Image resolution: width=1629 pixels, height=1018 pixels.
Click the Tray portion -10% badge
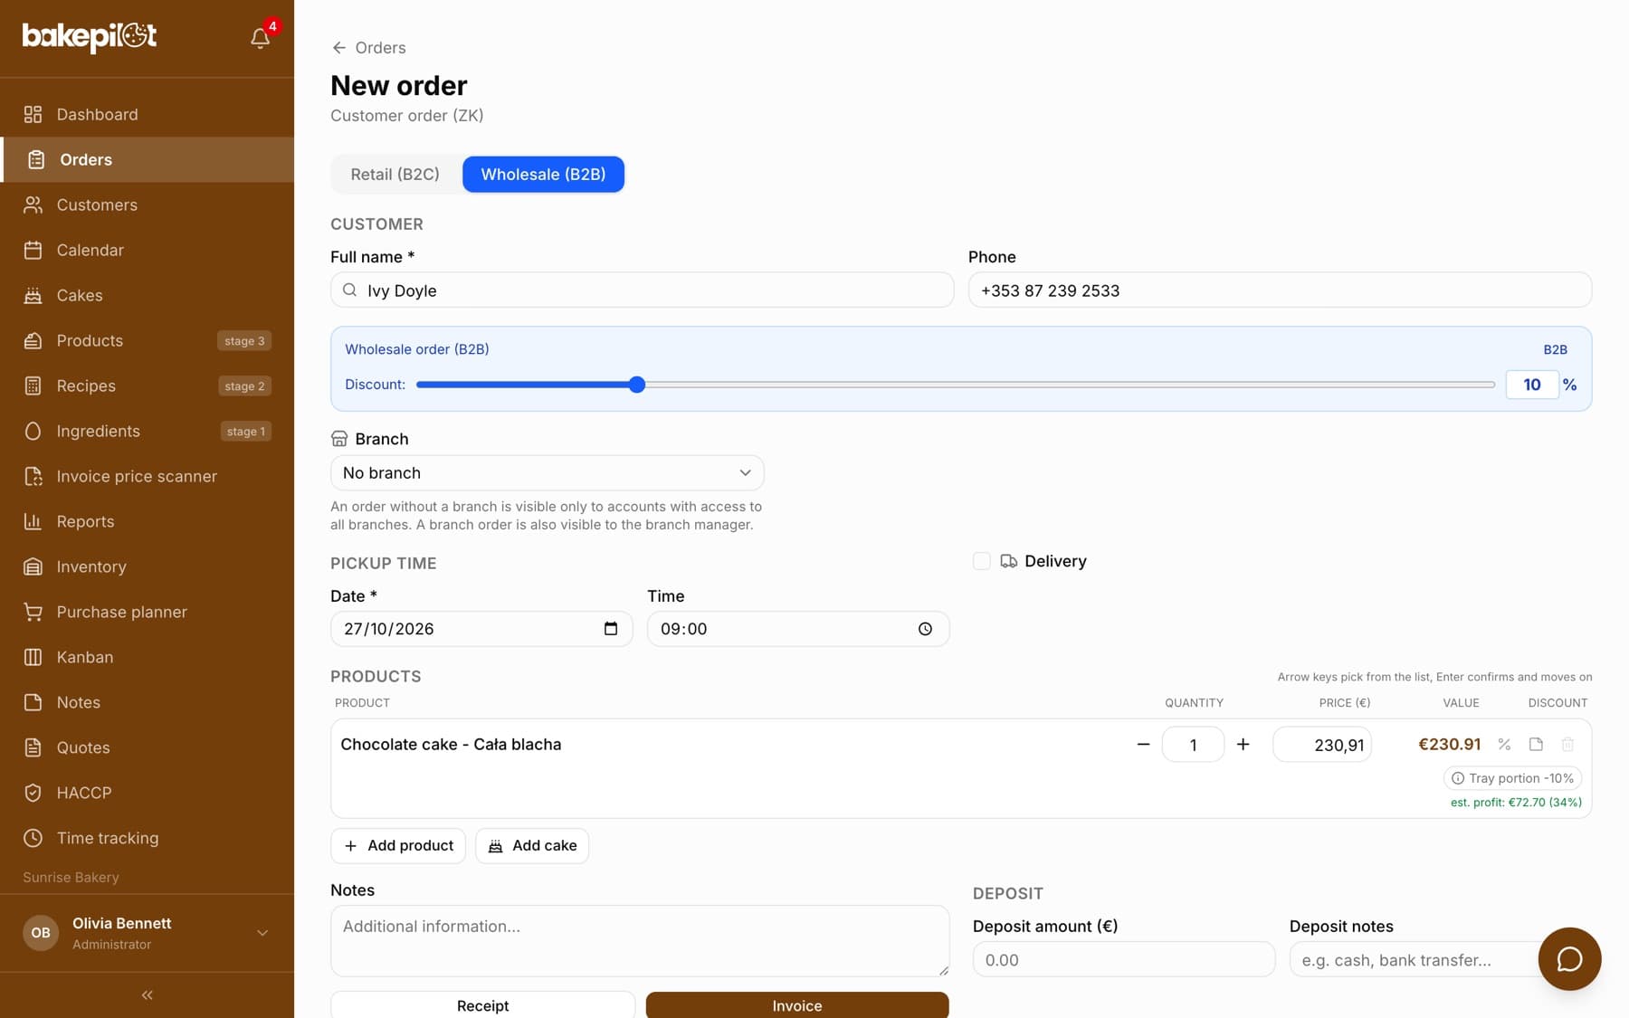pyautogui.click(x=1512, y=778)
